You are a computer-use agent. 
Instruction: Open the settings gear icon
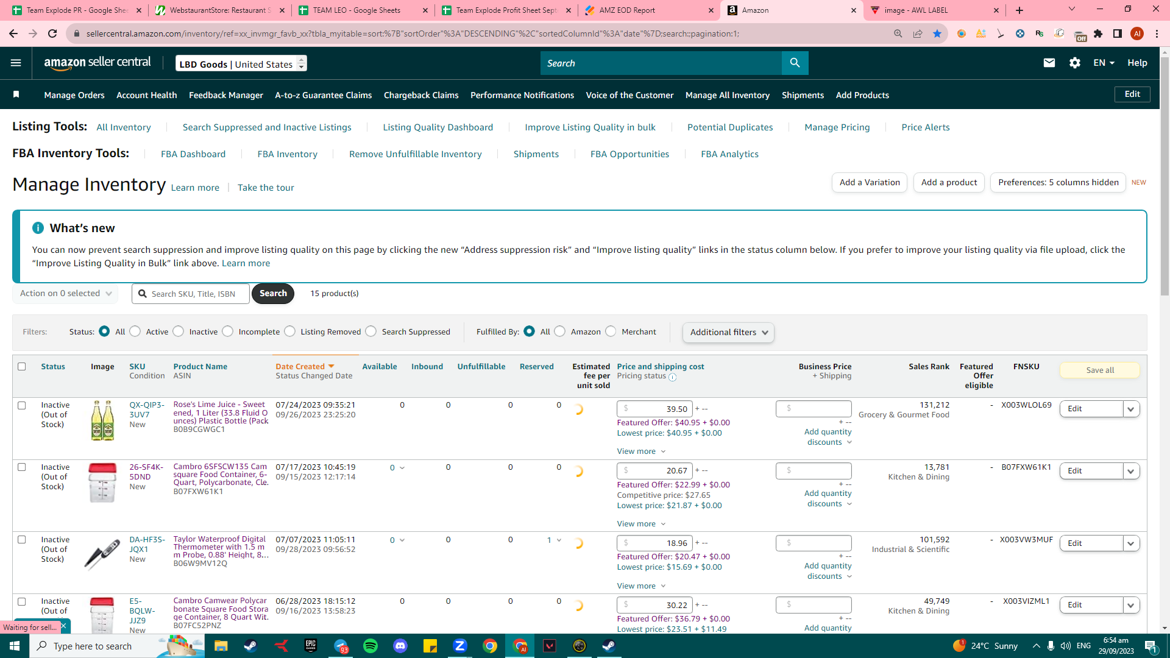[x=1075, y=63]
